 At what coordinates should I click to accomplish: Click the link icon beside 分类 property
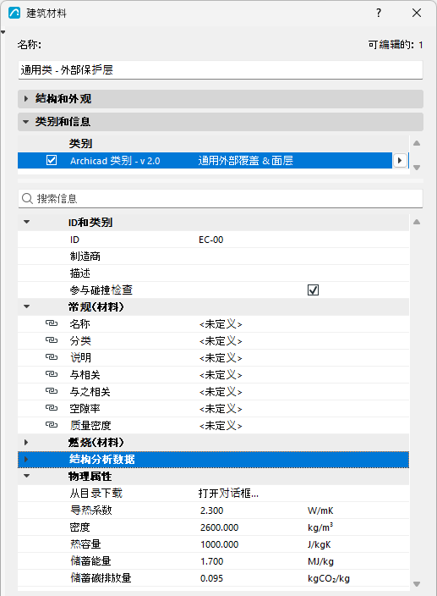tap(52, 340)
